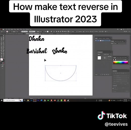The image size is (131, 130).
Task: Click the None swatch in Color panel
Action: pyautogui.click(x=114, y=60)
